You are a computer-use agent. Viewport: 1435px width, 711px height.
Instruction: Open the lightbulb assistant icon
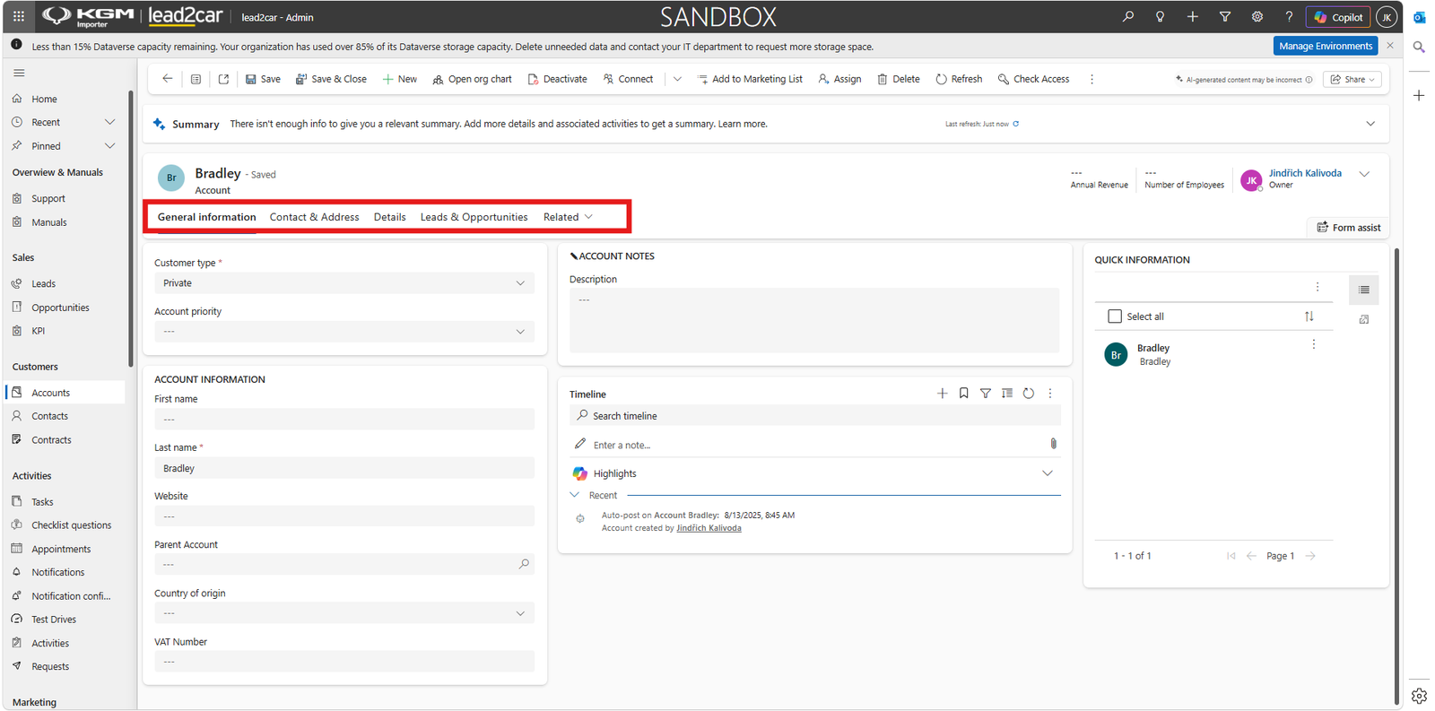click(x=1160, y=16)
